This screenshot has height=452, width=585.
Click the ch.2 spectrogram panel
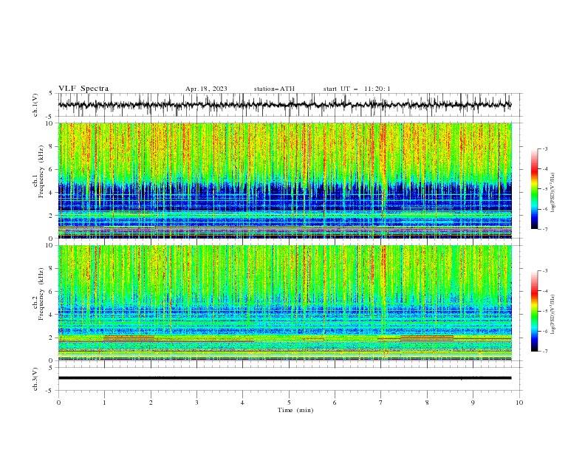(x=284, y=303)
